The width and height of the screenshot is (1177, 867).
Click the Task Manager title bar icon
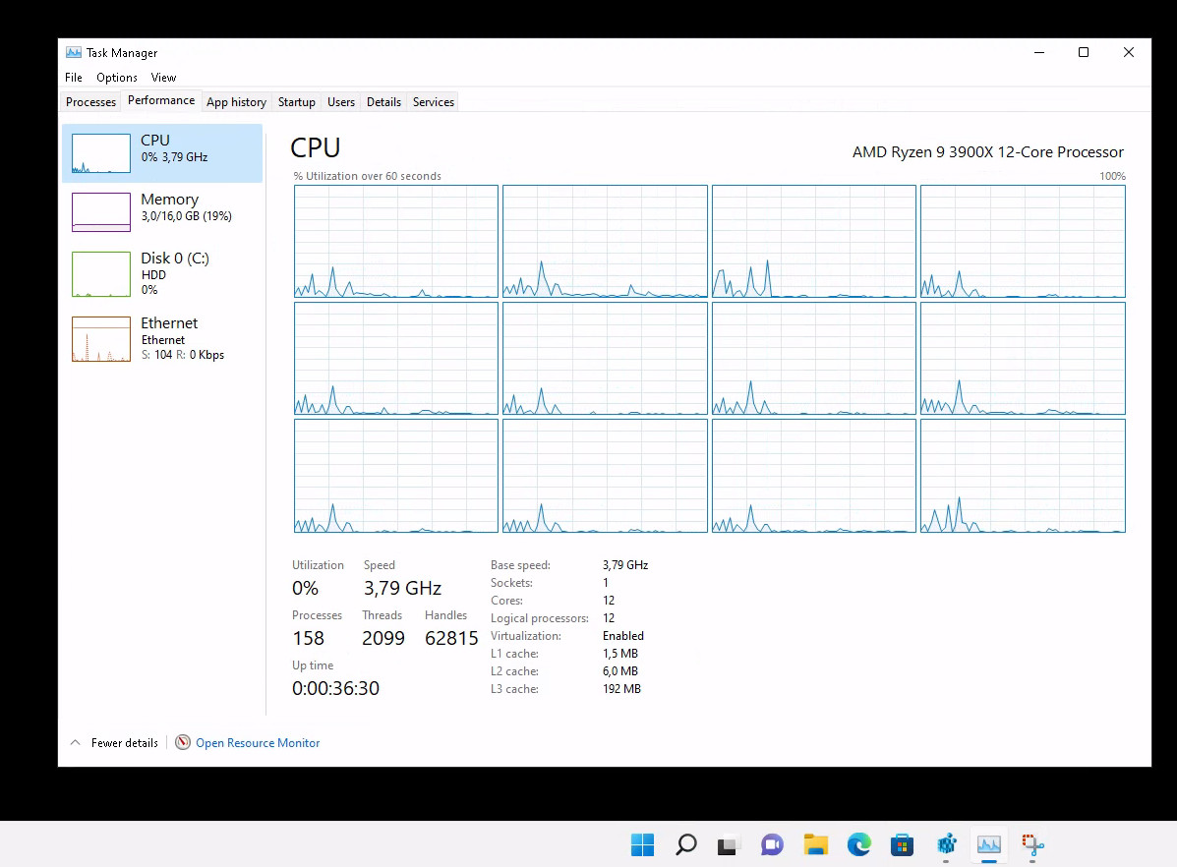tap(74, 52)
